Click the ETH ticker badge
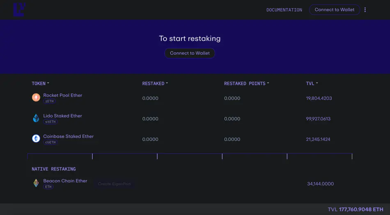Viewport: 390px width, 215px height. [48, 187]
